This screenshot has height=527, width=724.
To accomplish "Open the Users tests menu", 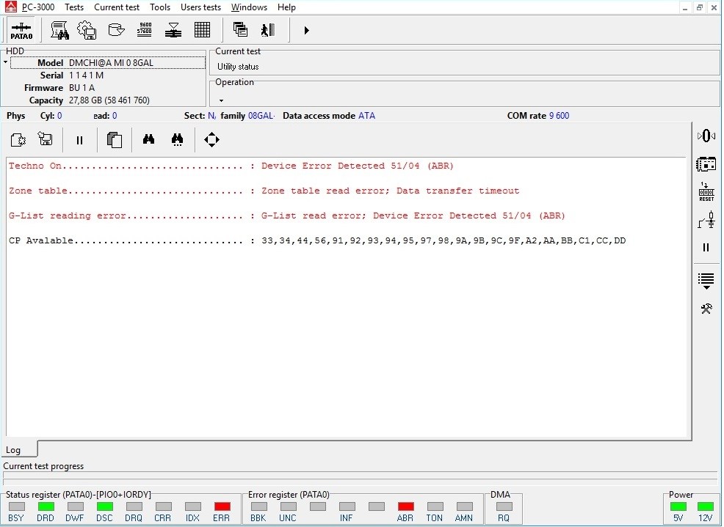I will click(x=200, y=7).
